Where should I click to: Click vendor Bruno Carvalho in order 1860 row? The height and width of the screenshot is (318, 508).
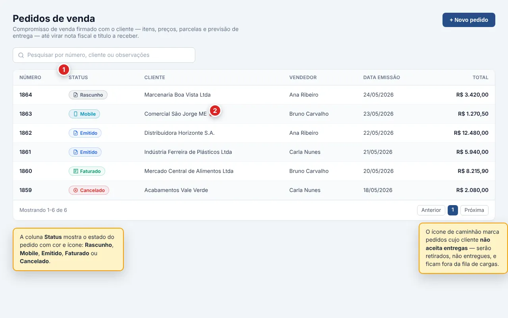pos(309,171)
